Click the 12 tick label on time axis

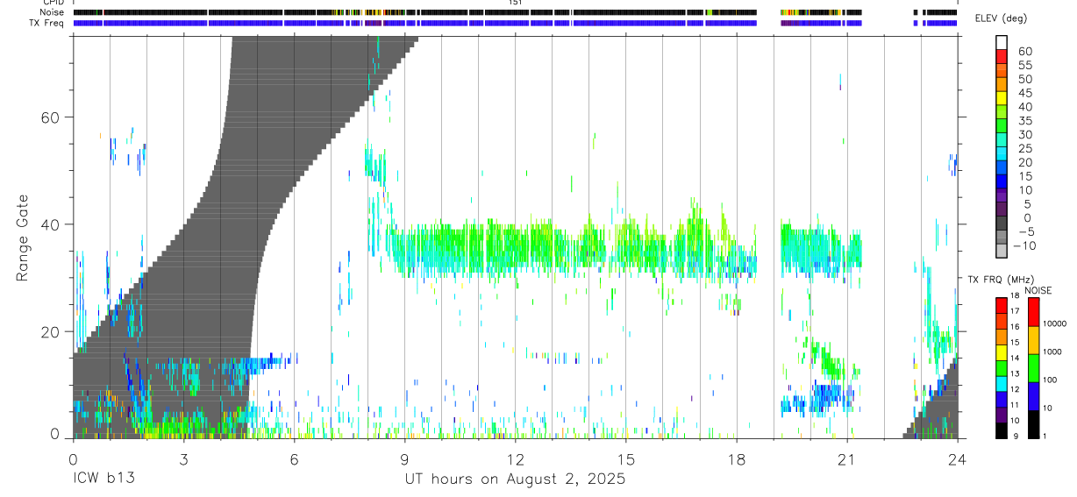click(516, 459)
